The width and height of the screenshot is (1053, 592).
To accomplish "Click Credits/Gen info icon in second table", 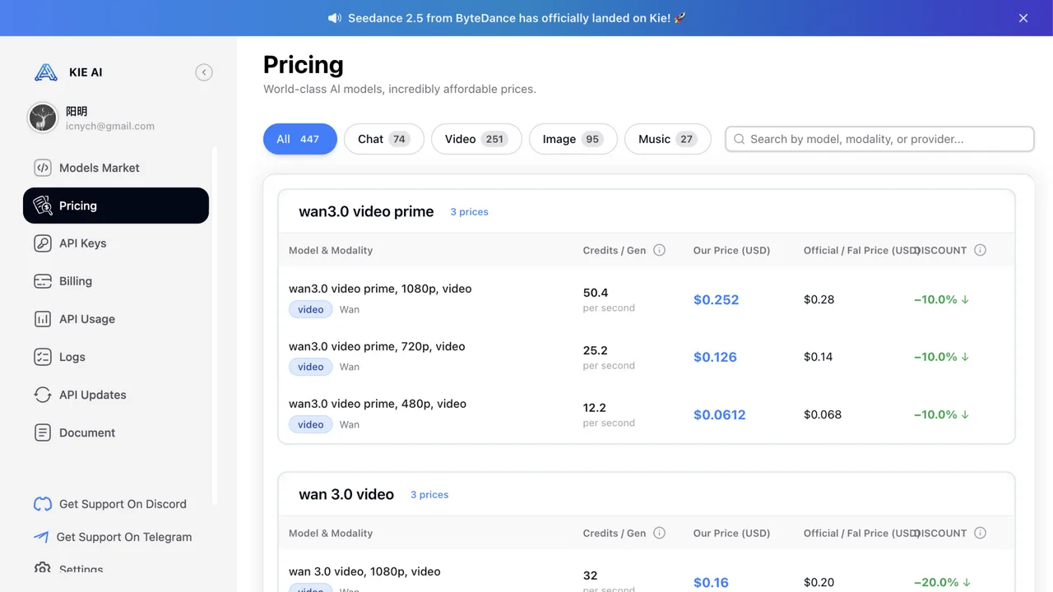I will pyautogui.click(x=659, y=533).
